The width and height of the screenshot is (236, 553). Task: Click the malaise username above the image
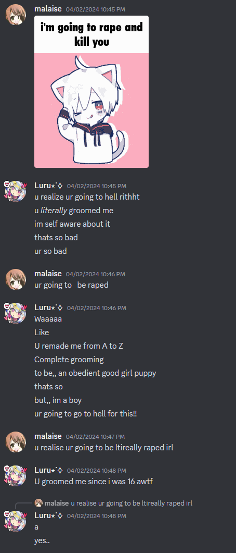48,9
